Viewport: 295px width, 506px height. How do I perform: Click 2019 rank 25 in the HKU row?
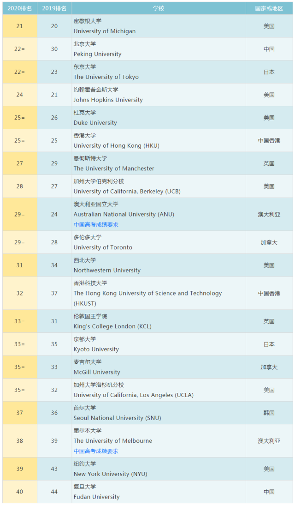click(x=54, y=141)
